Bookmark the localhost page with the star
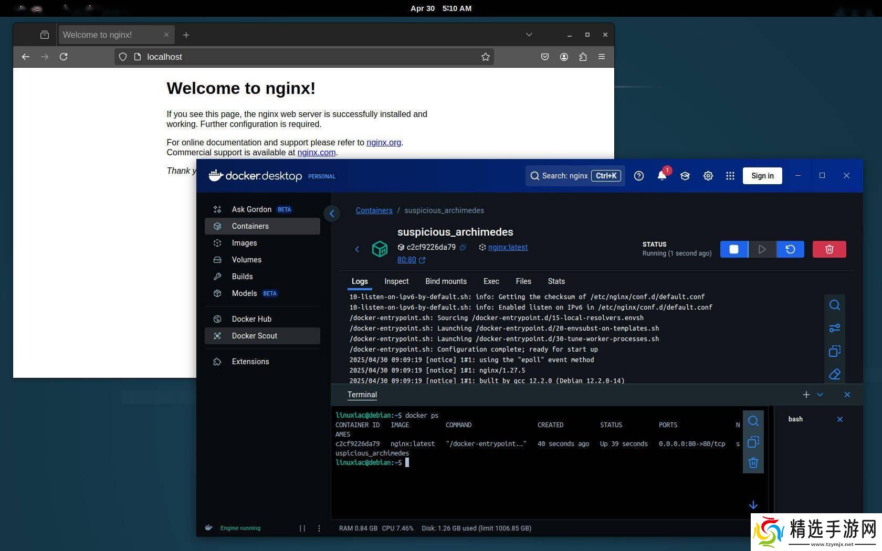This screenshot has height=551, width=882. (486, 57)
